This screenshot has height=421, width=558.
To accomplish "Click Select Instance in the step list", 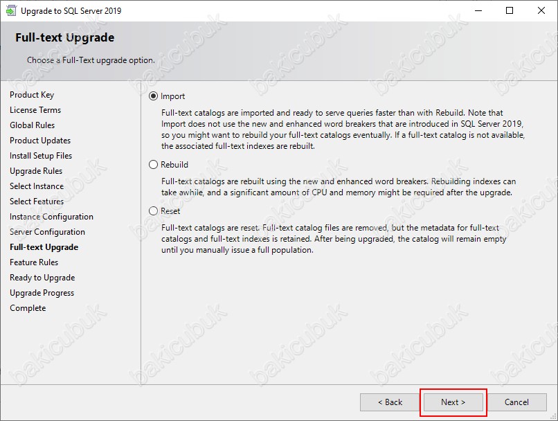I will (x=37, y=186).
